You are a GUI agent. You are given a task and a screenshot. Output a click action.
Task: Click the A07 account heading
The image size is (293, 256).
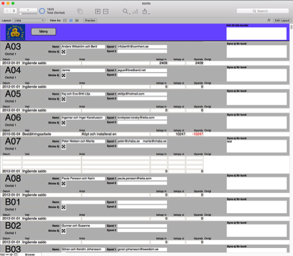pos(13,141)
